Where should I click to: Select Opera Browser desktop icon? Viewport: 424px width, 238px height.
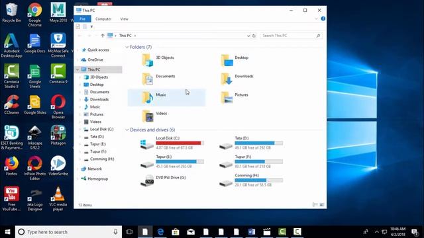tap(58, 106)
